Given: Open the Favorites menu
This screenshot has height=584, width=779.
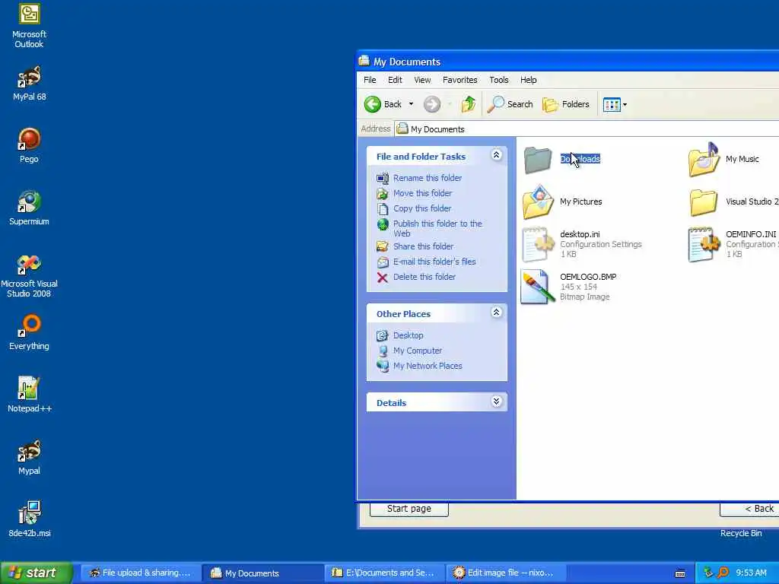Looking at the screenshot, I should tap(460, 80).
